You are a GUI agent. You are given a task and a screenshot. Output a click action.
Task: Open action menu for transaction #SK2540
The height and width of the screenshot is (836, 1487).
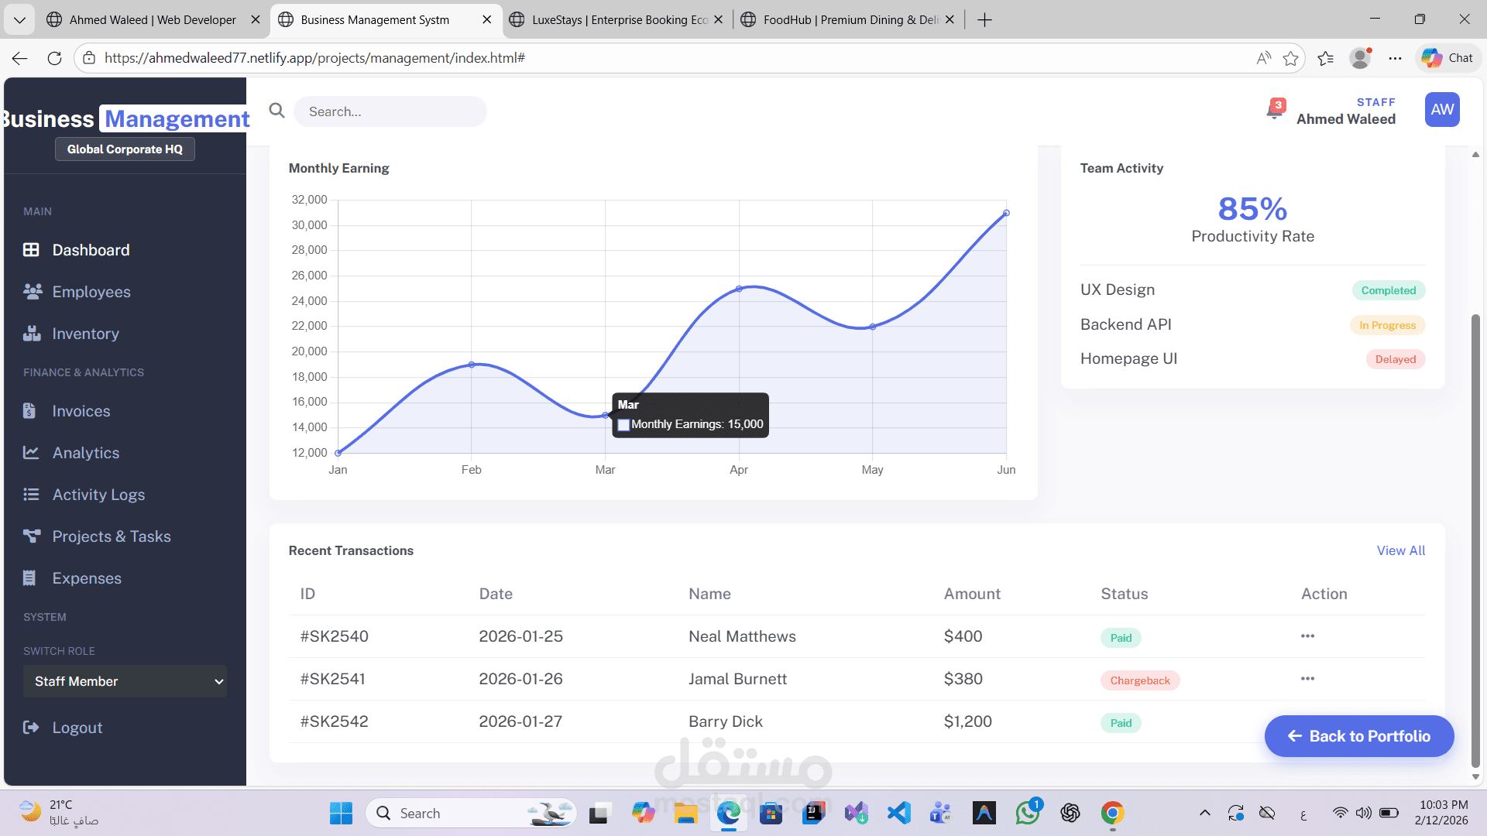1307,636
